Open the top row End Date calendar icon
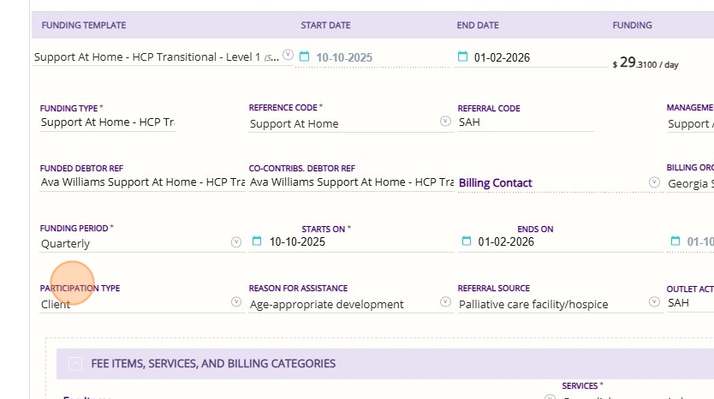 463,57
